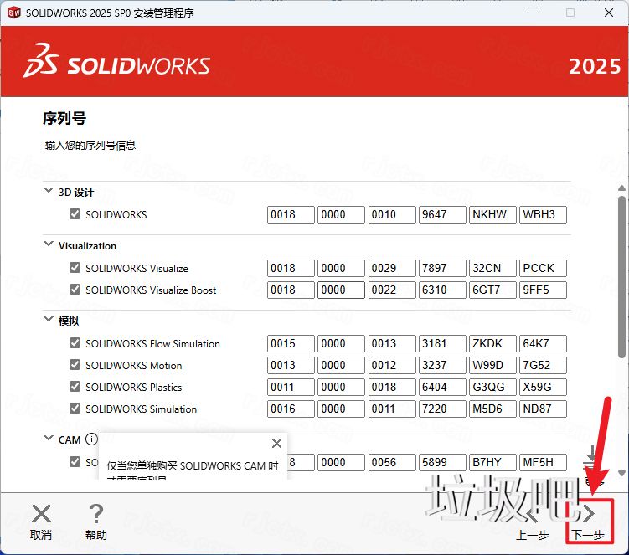Image resolution: width=629 pixels, height=555 pixels.
Task: Click the vertical scrollbar thumb
Action: [621, 277]
